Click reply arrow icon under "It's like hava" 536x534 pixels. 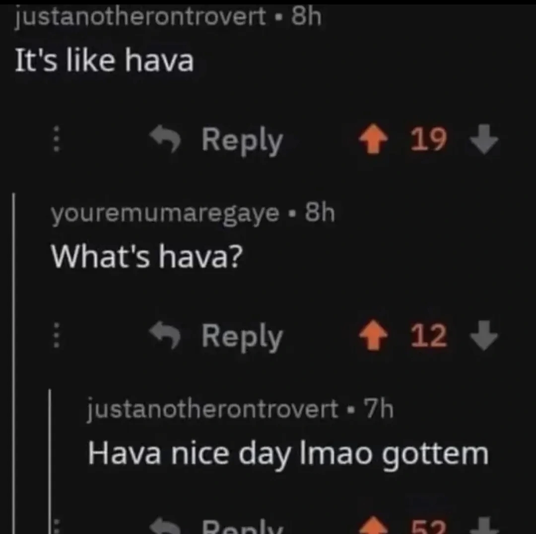tap(166, 138)
